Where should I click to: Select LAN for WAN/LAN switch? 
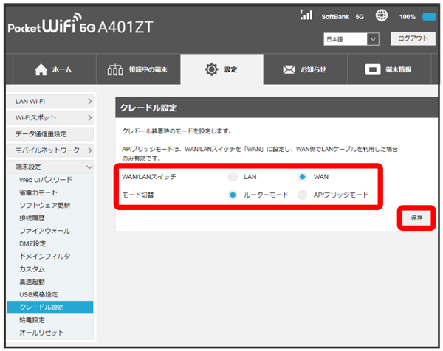[x=233, y=177]
